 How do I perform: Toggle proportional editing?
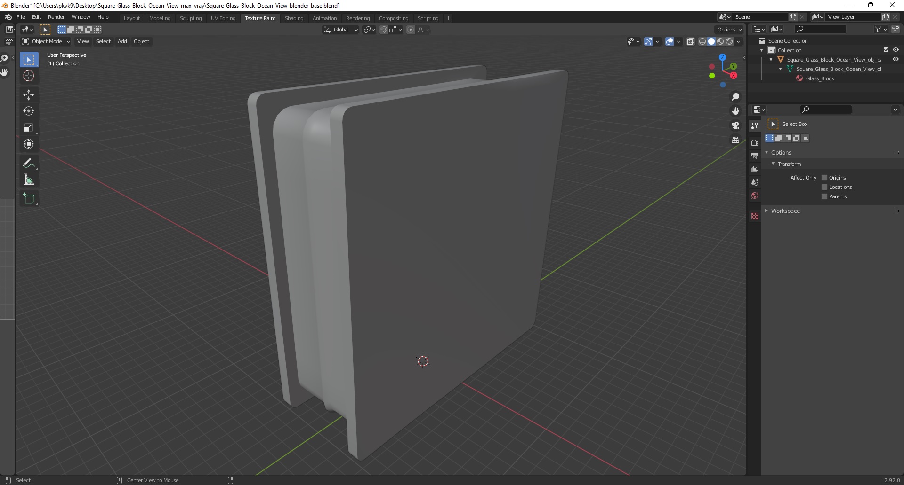point(411,30)
